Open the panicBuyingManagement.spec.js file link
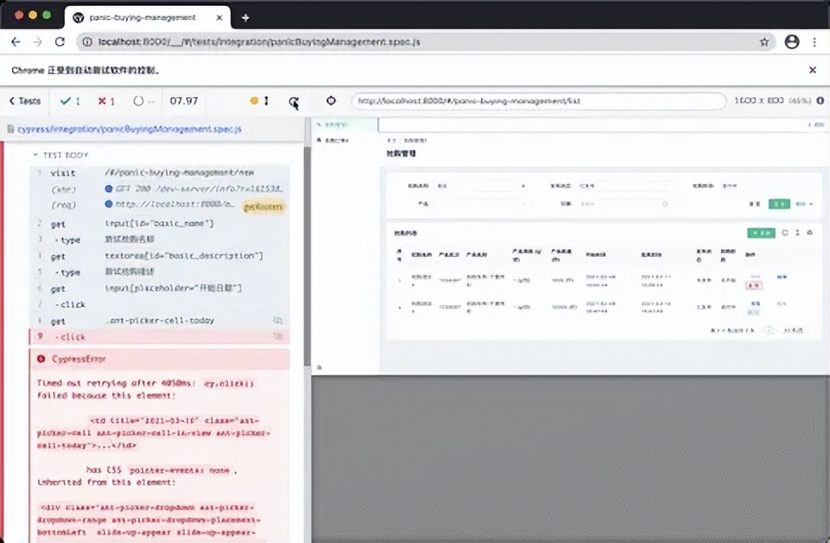Viewport: 830px width, 543px height. pyautogui.click(x=130, y=129)
